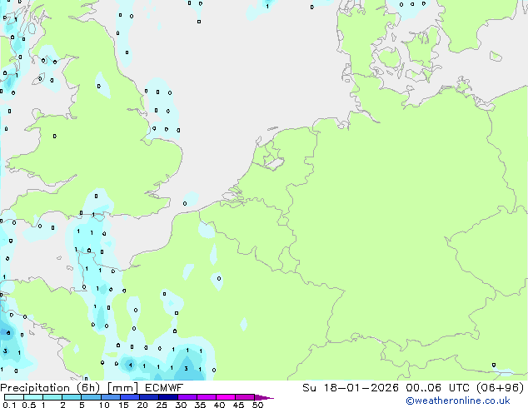This screenshot has width=528, height=408.
Task: Pick the 1–2 mm legend swatch
Action: point(52,397)
